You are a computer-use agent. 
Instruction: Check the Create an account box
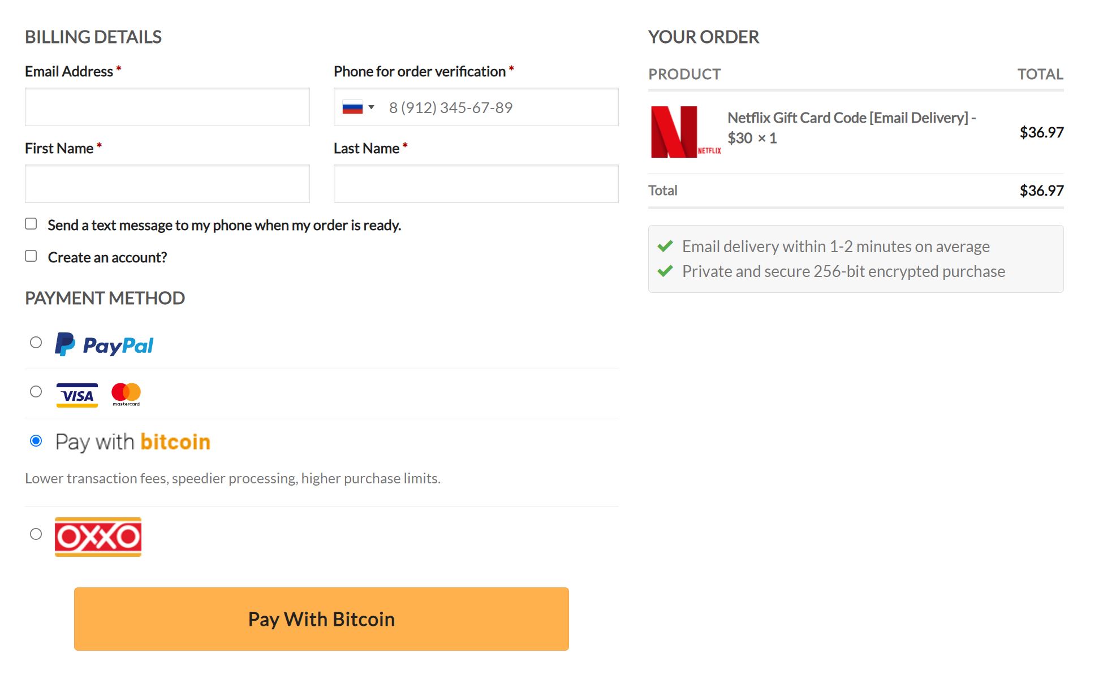click(x=31, y=256)
